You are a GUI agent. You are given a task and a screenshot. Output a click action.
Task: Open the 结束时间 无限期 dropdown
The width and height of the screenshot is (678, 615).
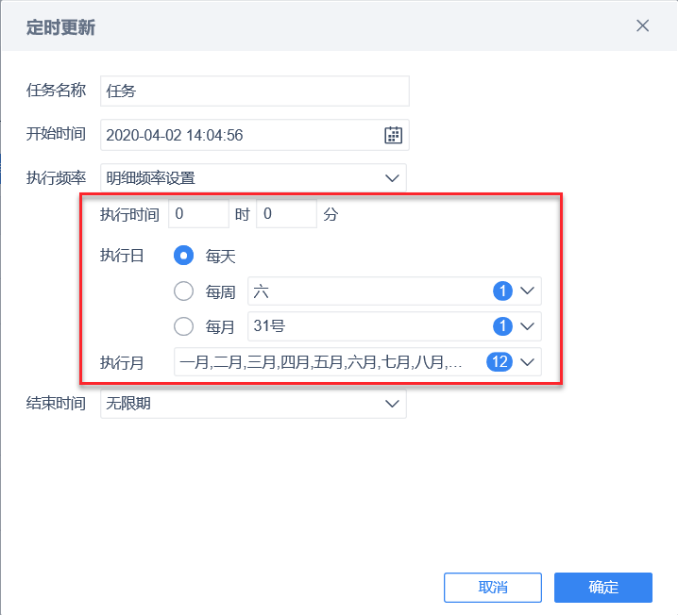(x=392, y=404)
